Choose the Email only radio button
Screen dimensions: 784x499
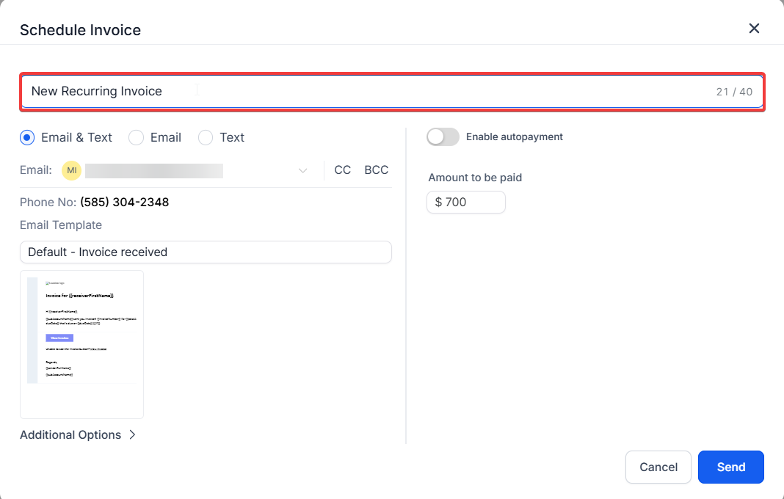tap(136, 137)
